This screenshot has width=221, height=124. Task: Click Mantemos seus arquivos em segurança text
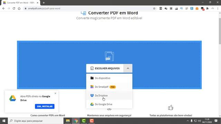coord(109,115)
